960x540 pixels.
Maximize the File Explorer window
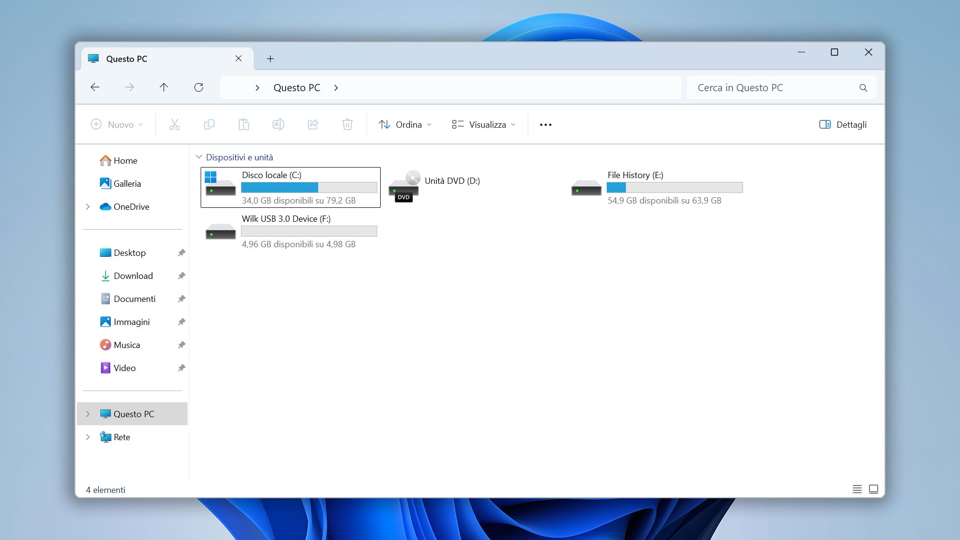[834, 52]
